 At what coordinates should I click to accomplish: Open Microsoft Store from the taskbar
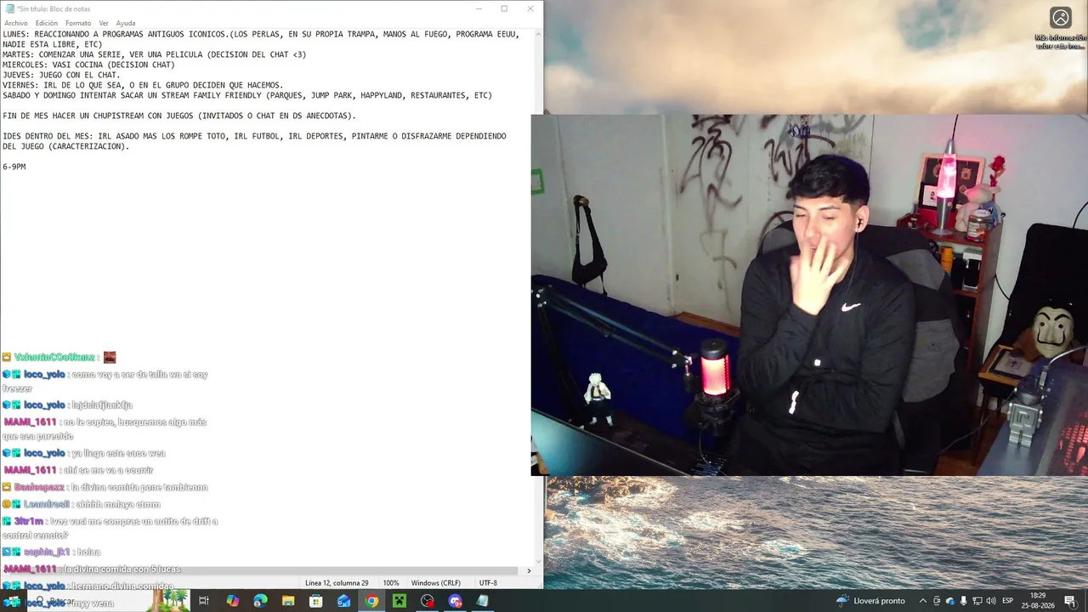[x=316, y=601]
